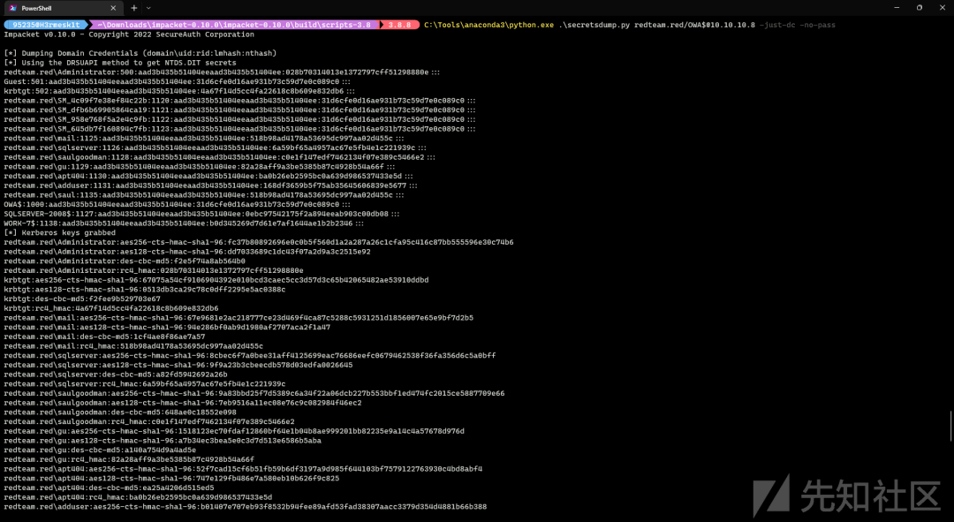Image resolution: width=954 pixels, height=522 pixels.
Task: Click the -just-dc -no-pass arguments
Action: click(797, 25)
